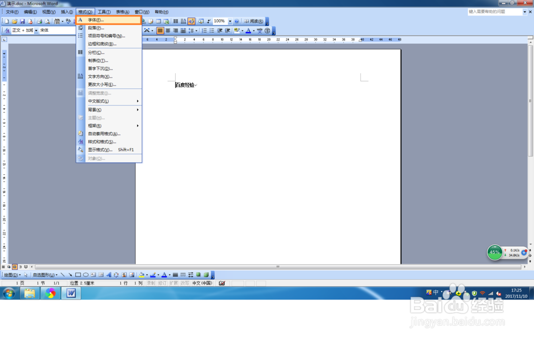Open the style dropdown showing 正文 + 加粗

pyautogui.click(x=36, y=30)
